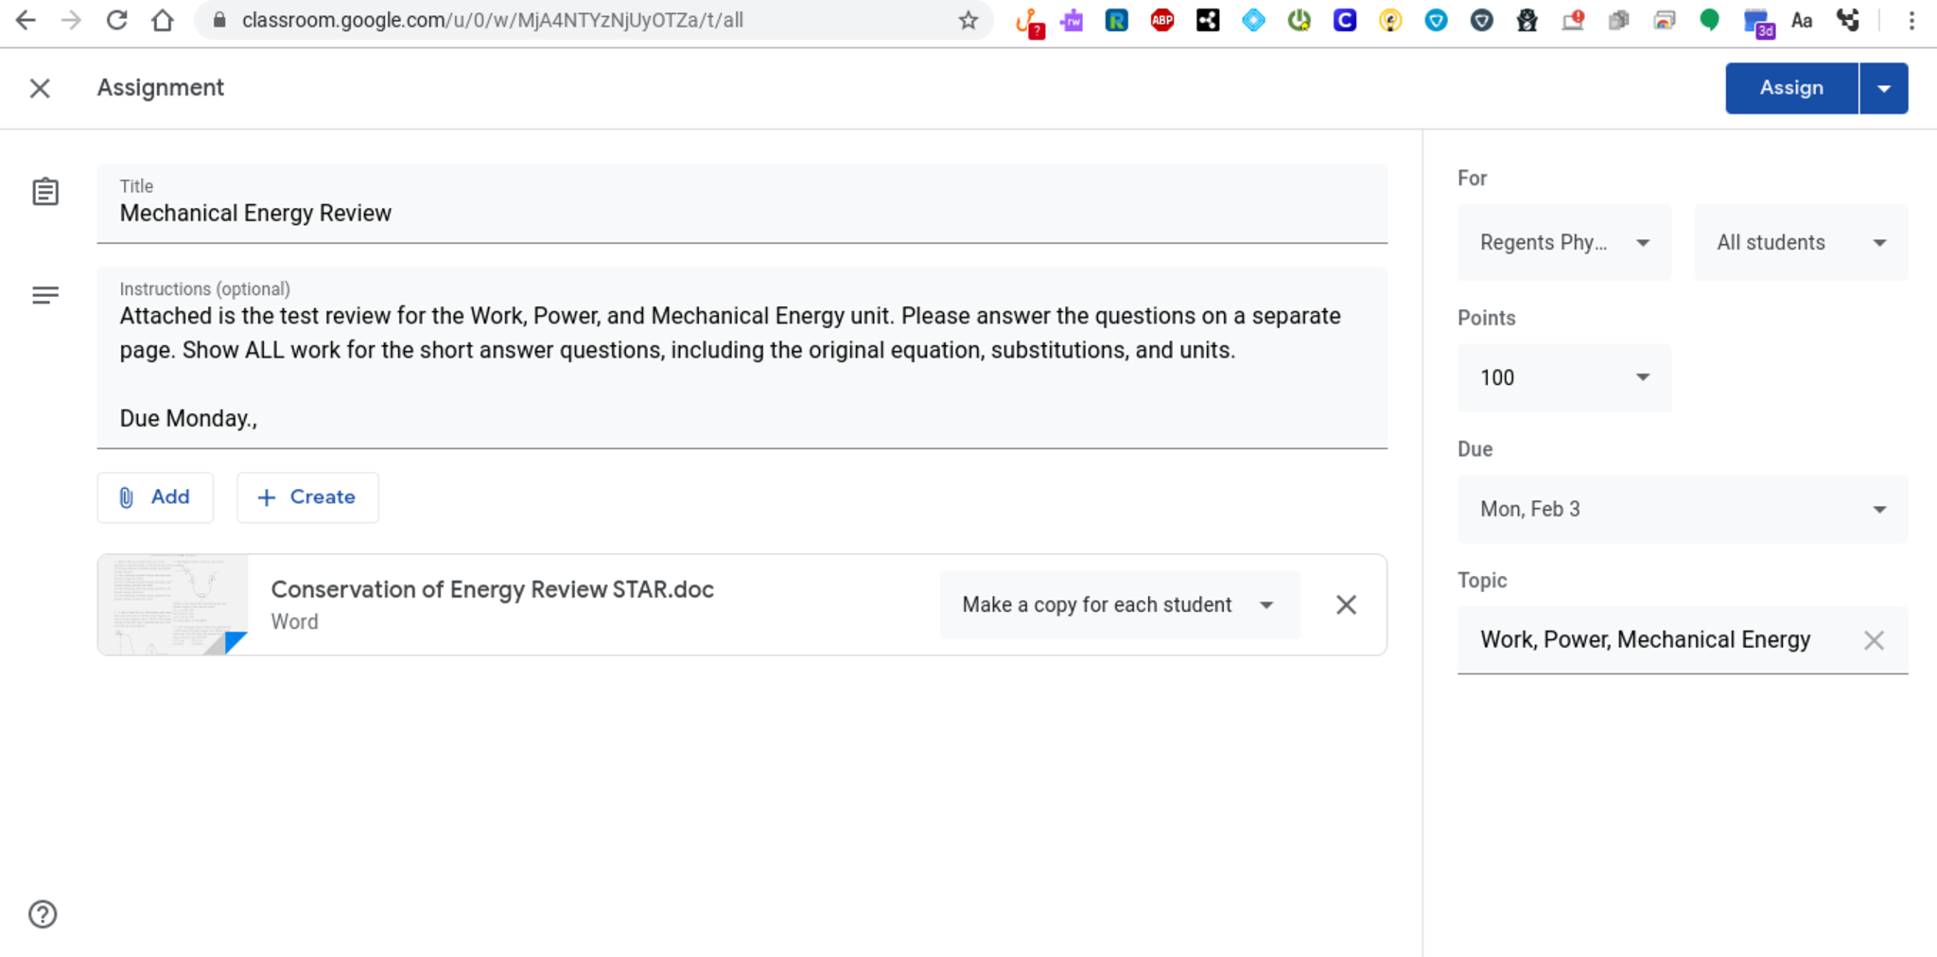Reload the Classroom page
This screenshot has width=1937, height=957.
point(116,21)
